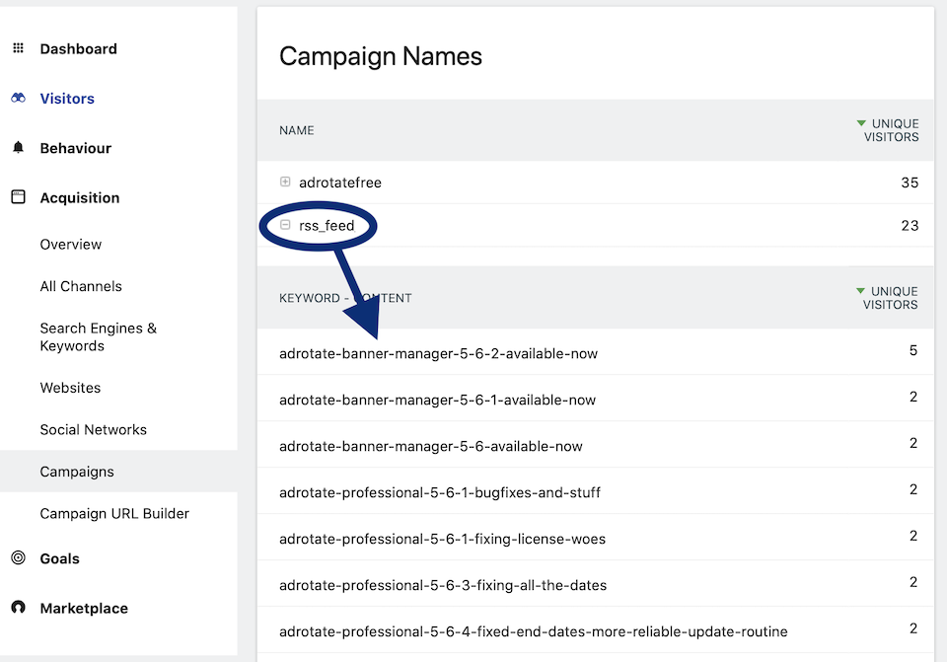The height and width of the screenshot is (662, 947).
Task: Click the NAME column header
Action: coord(297,130)
